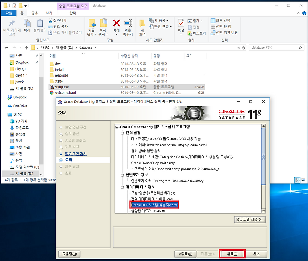Click Select all (모두 선택)
Viewport: 308px width, 261px height.
point(221,21)
